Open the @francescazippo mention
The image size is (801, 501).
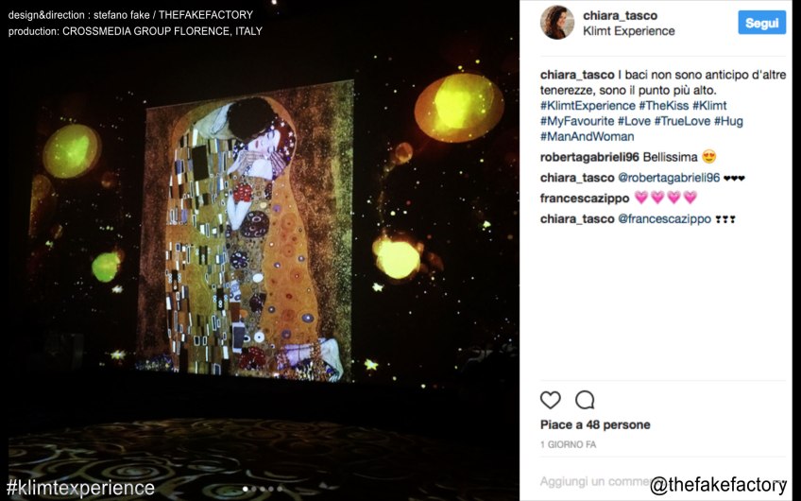click(x=664, y=219)
